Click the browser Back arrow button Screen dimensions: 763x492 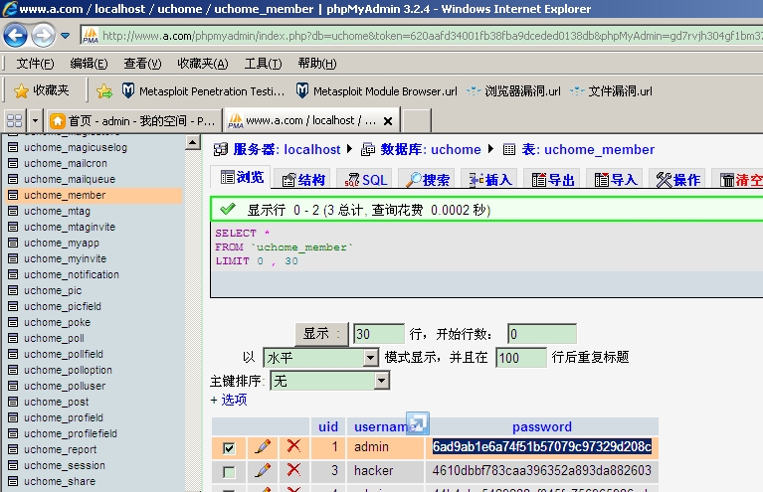15,36
